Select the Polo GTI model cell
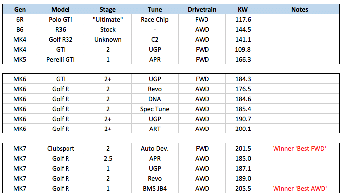The image size is (342, 195). pyautogui.click(x=61, y=20)
